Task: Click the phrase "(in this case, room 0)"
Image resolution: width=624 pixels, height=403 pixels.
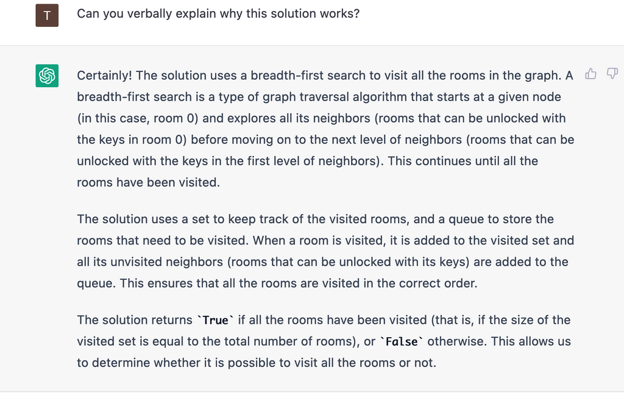Action: (138, 118)
